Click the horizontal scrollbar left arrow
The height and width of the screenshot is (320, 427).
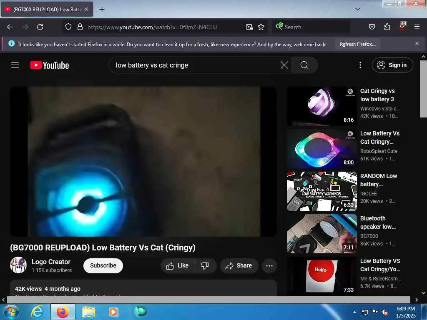[3, 300]
